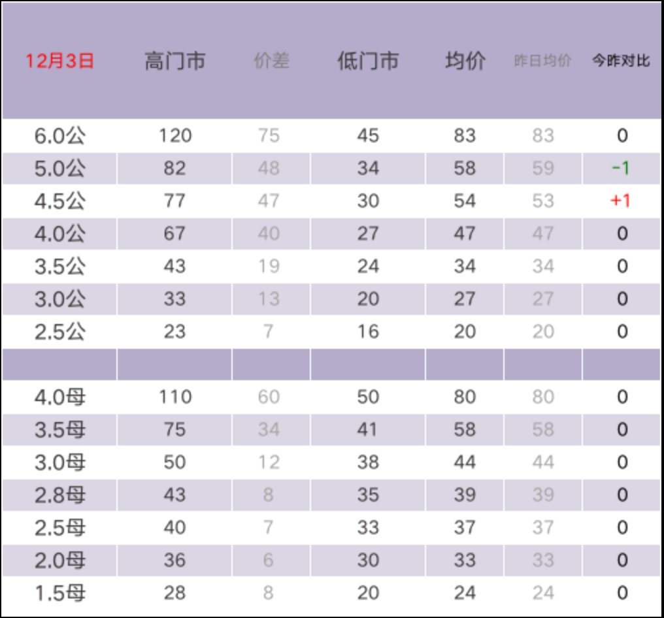Select price difference 75 in 6.0公 row

[269, 136]
